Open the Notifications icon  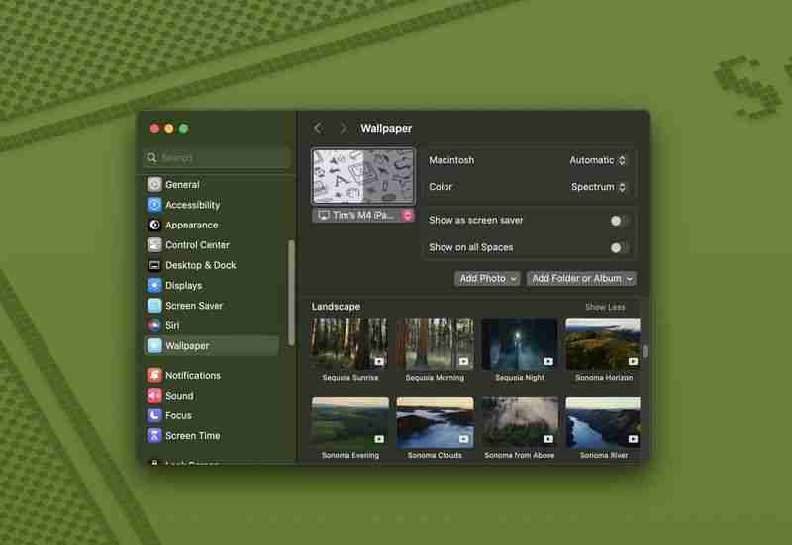click(x=154, y=375)
